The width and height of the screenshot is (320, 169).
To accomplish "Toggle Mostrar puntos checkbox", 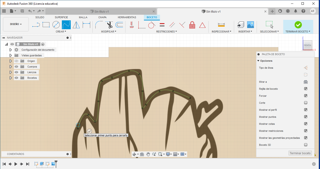I will pyautogui.click(x=305, y=117).
